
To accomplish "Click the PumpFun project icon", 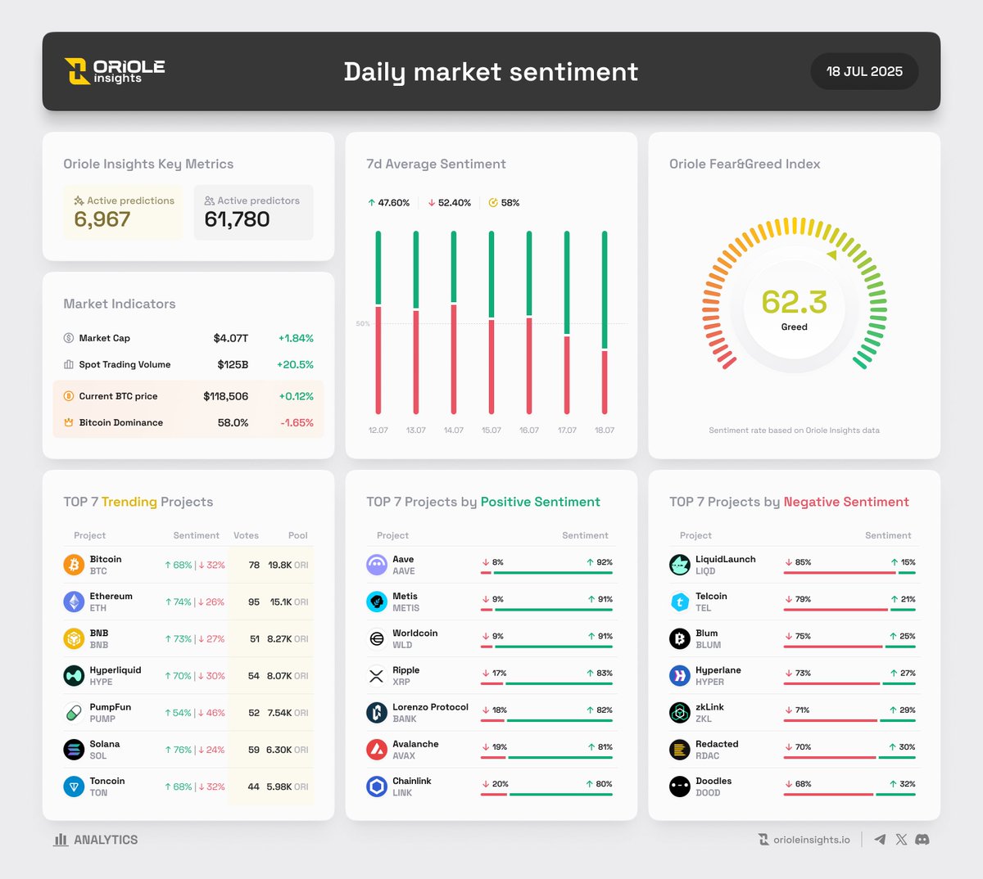I will (x=74, y=712).
